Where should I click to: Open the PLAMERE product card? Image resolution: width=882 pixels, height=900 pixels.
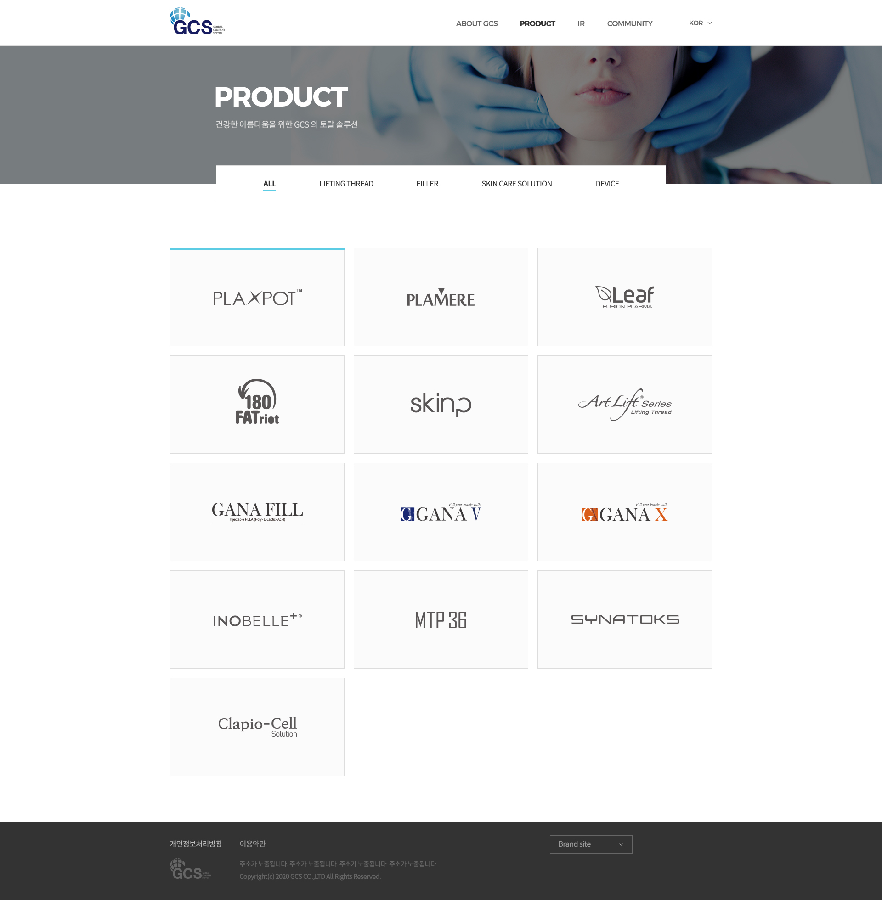[441, 297]
